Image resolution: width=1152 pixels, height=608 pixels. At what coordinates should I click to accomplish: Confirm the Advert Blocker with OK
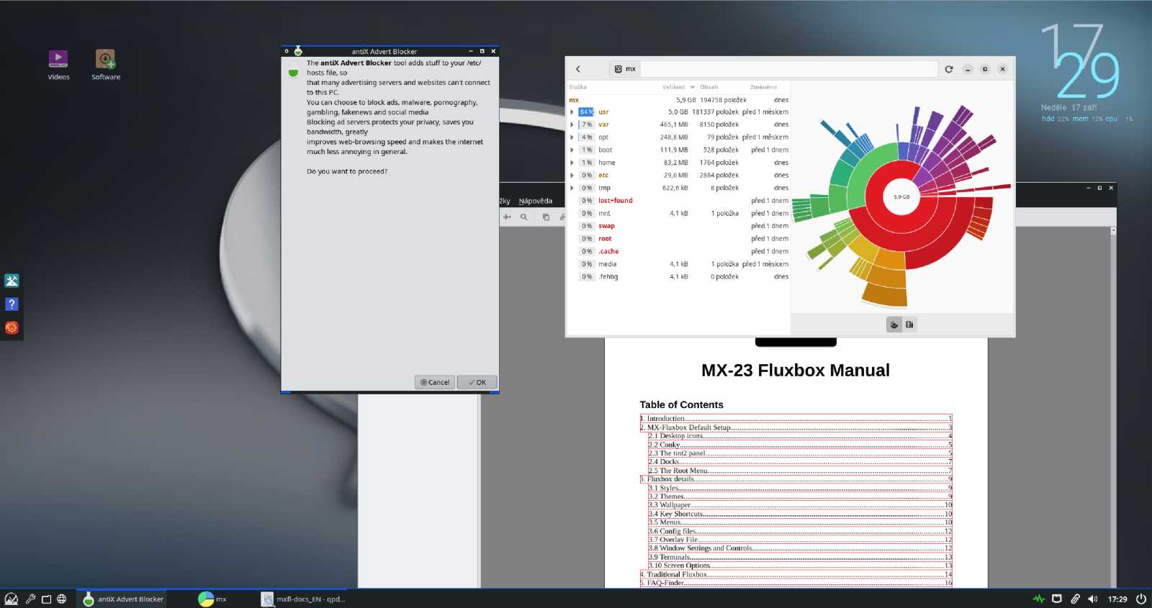477,383
